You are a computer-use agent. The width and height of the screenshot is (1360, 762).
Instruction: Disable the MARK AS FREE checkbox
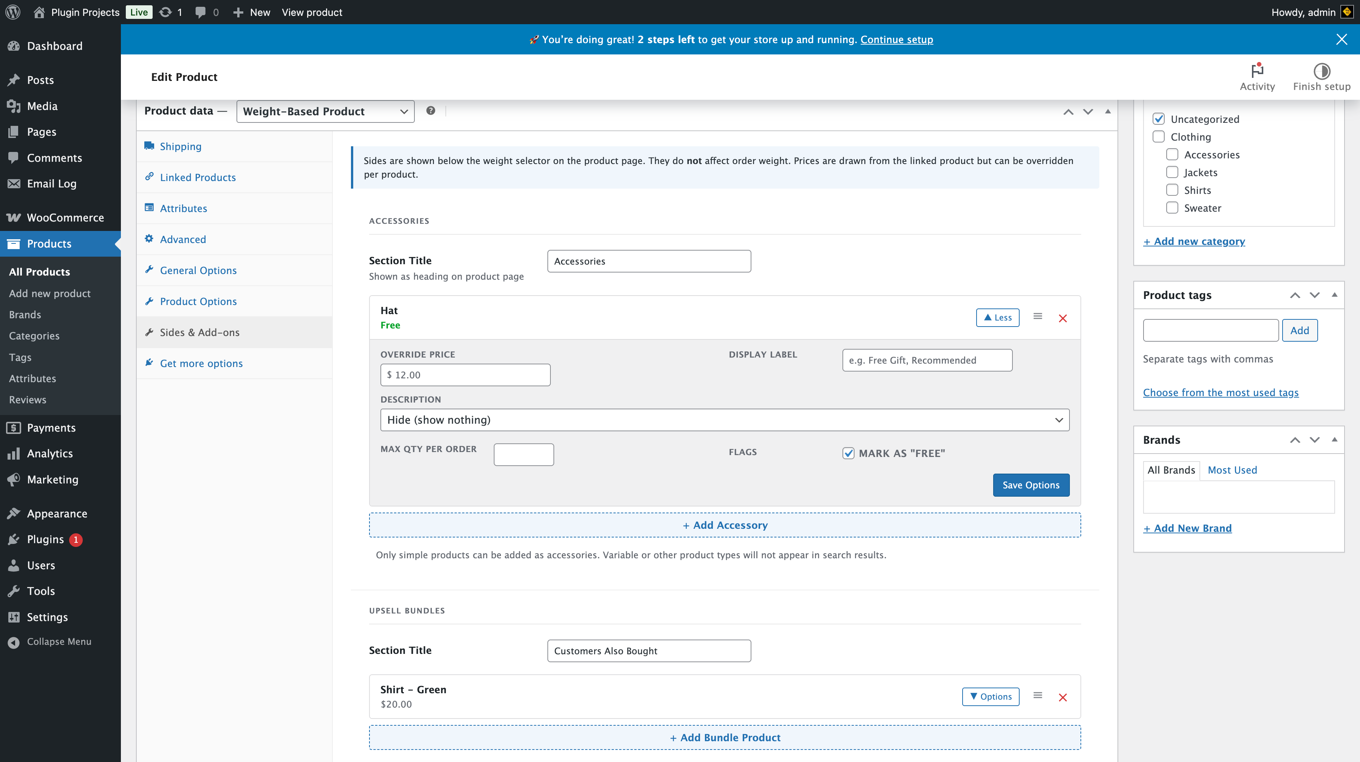[848, 453]
